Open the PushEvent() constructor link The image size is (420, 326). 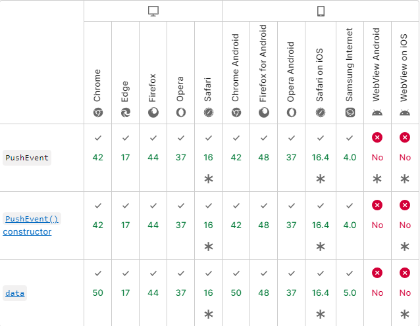tap(32, 225)
